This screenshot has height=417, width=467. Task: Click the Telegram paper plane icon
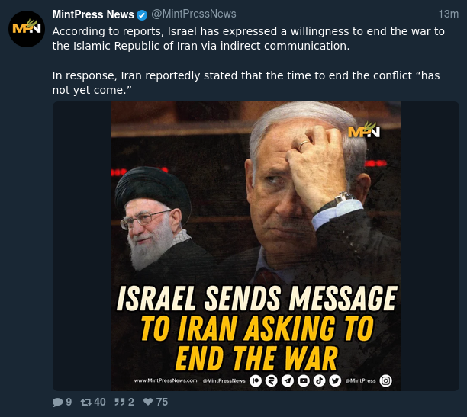pos(288,380)
